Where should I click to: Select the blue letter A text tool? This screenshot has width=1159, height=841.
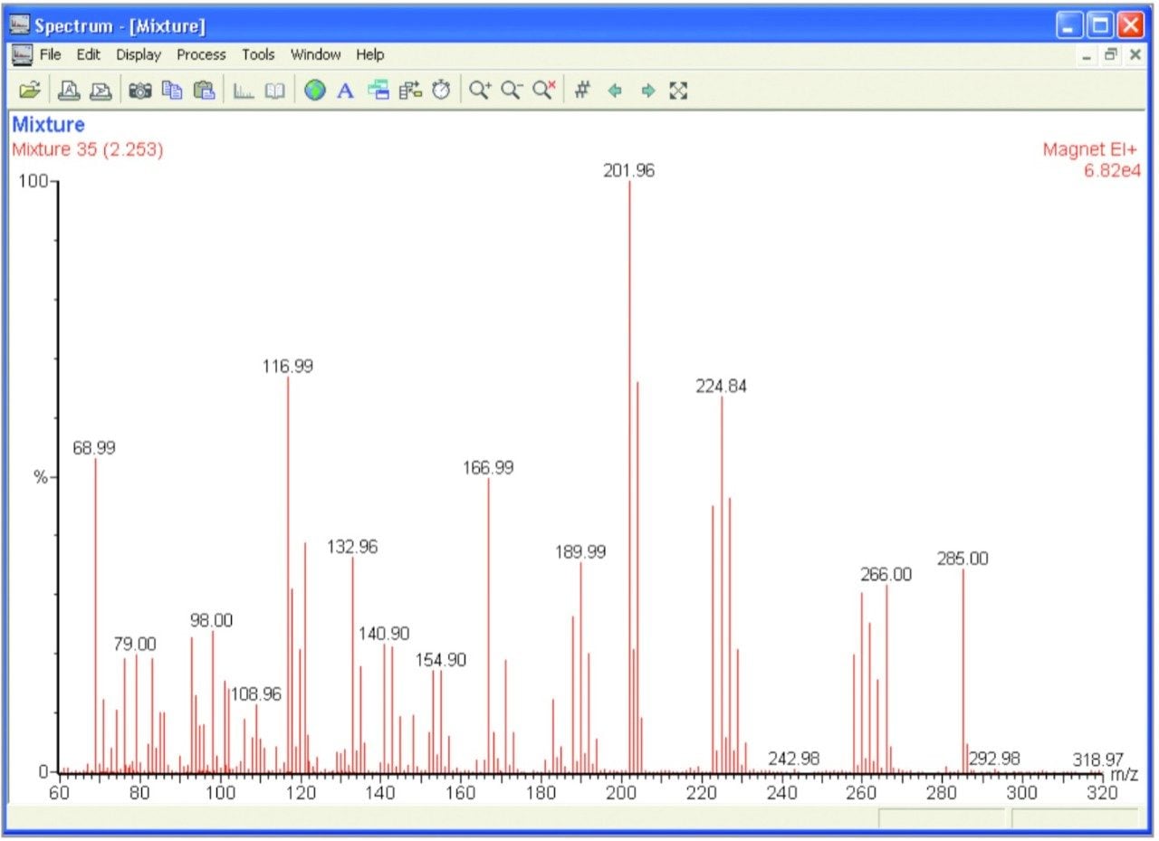[x=345, y=91]
